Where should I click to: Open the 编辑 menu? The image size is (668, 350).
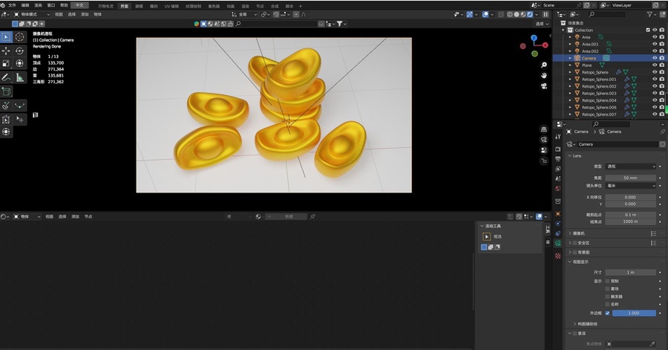(x=25, y=5)
